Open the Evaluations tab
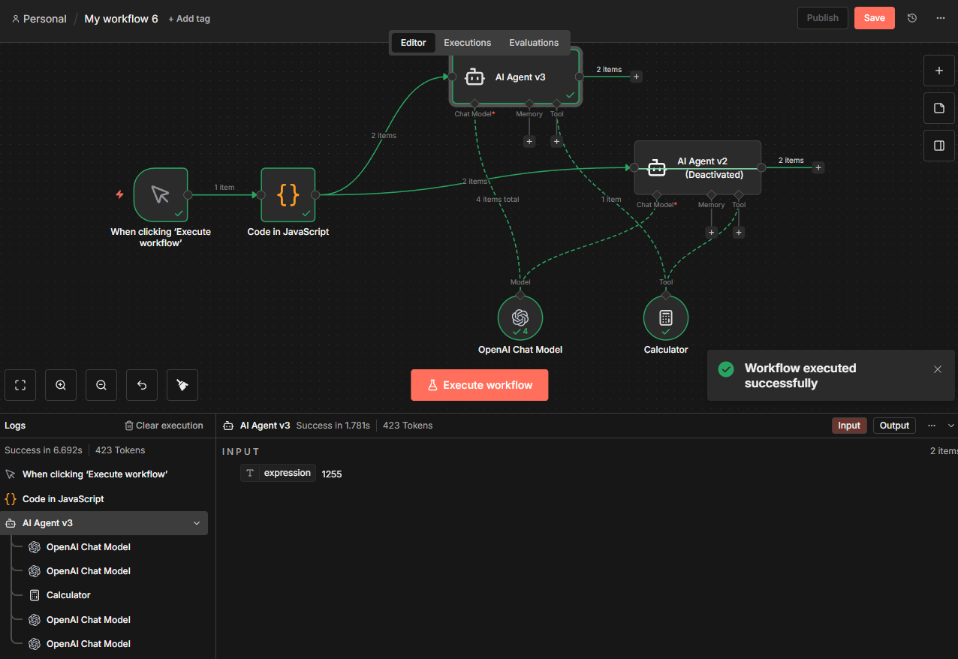Image resolution: width=958 pixels, height=659 pixels. pyautogui.click(x=534, y=43)
